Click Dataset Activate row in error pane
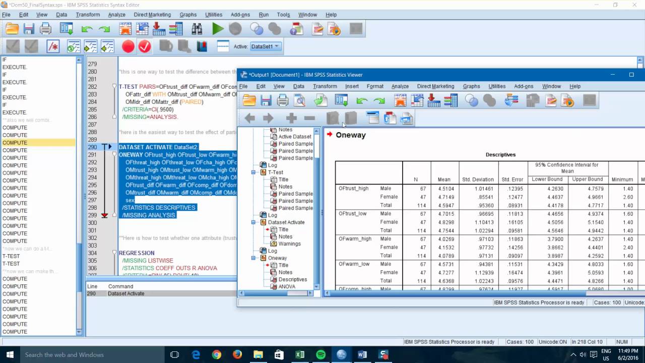 (161, 293)
